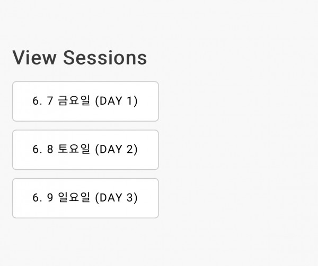The height and width of the screenshot is (266, 318).
Task: Open the 6. 7 금요일 (DAY 1) sessions
Action: click(85, 102)
